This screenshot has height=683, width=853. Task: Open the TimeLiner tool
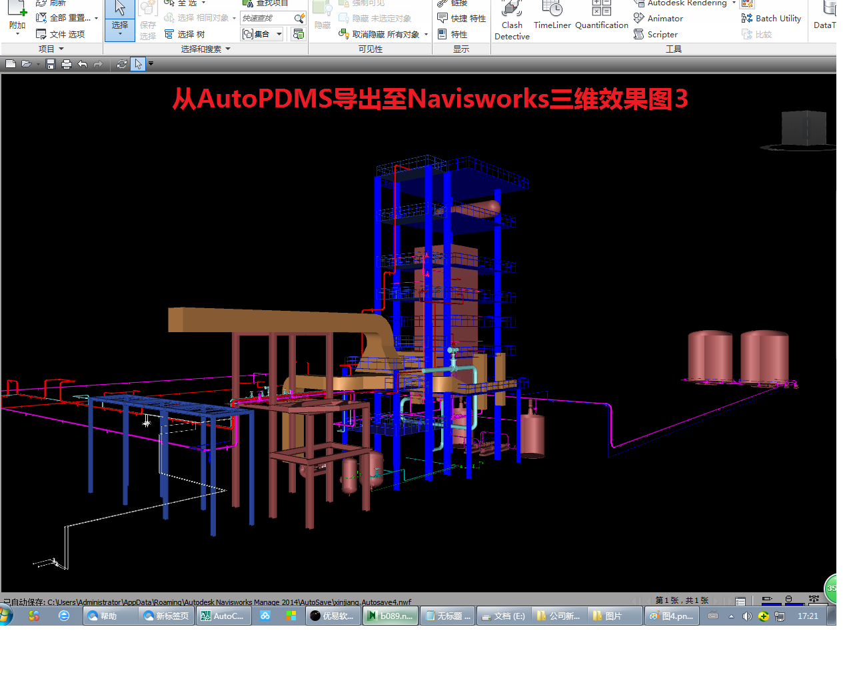[x=552, y=15]
